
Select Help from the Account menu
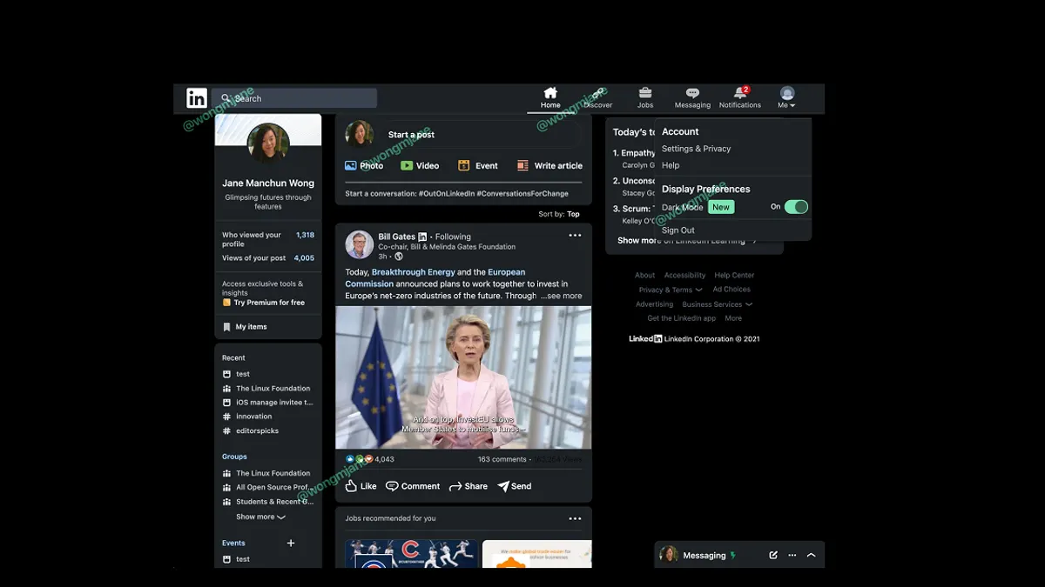(671, 165)
